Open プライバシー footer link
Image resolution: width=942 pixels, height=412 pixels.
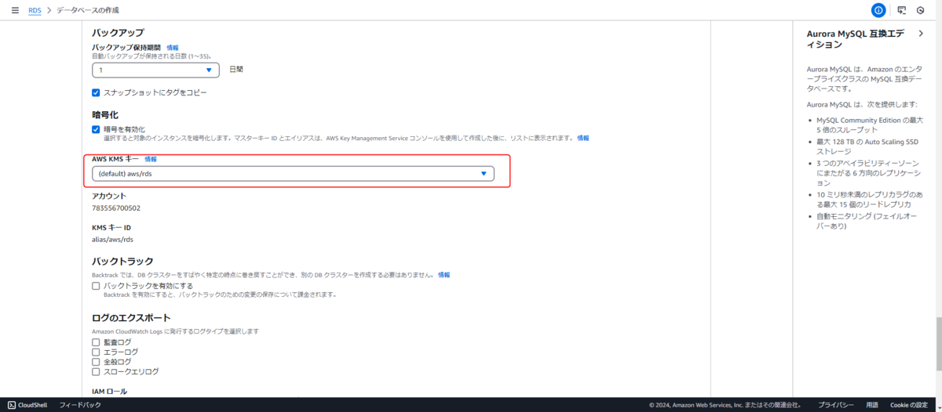[x=836, y=405]
